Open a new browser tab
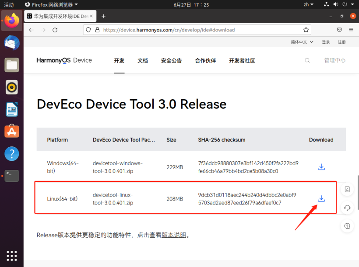Screen dimensions: 359x267 click(x=104, y=16)
